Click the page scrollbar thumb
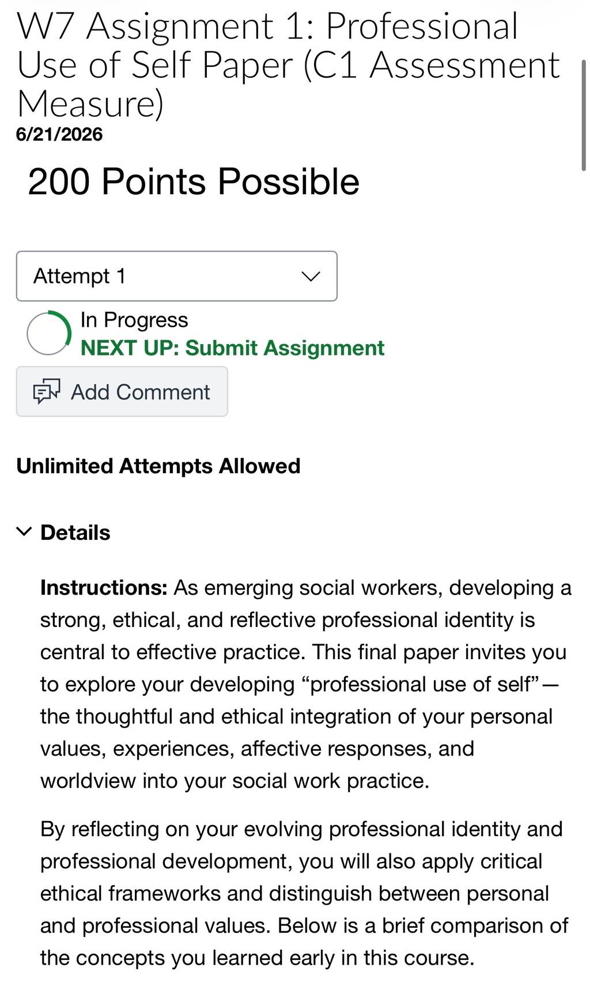 [x=584, y=114]
